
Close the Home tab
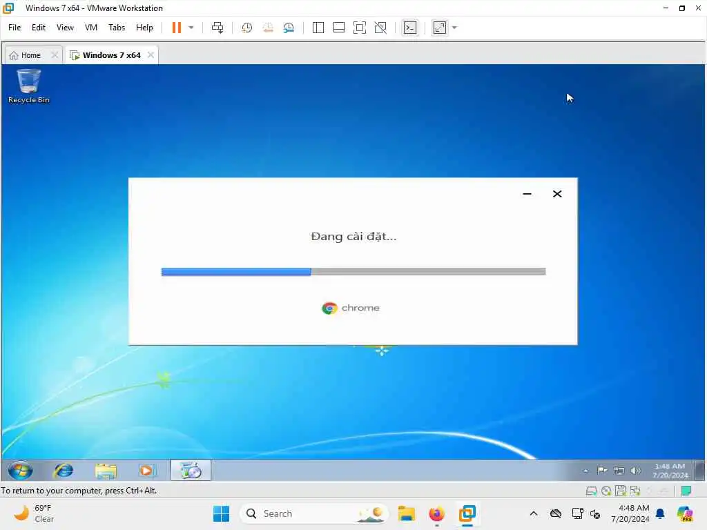point(55,55)
